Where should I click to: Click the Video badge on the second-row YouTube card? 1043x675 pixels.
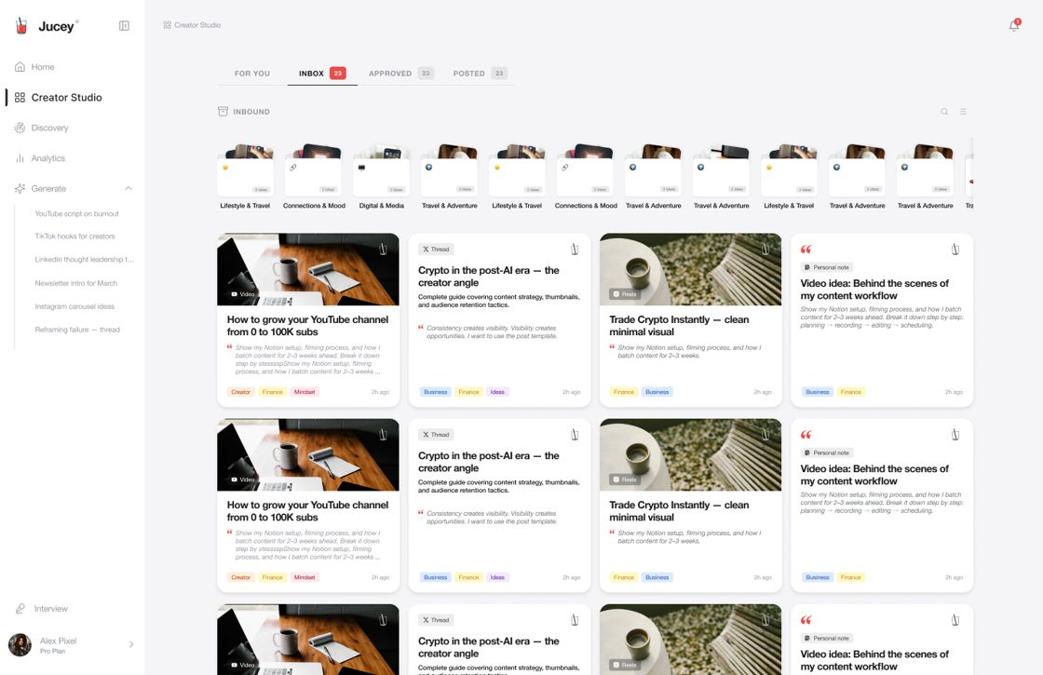click(243, 479)
